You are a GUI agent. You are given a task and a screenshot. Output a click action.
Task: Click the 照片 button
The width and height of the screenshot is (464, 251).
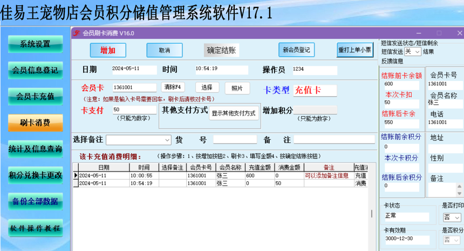coord(237,88)
